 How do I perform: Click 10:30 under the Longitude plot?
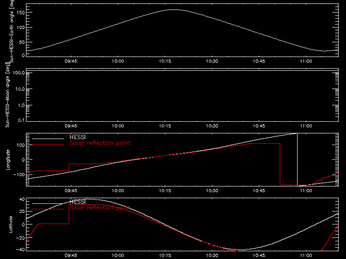212,190
